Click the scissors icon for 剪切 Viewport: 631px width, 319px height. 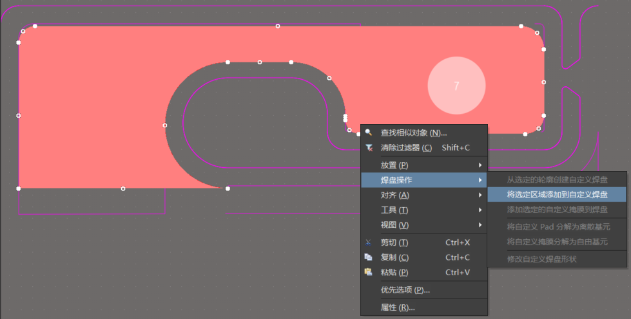click(369, 242)
